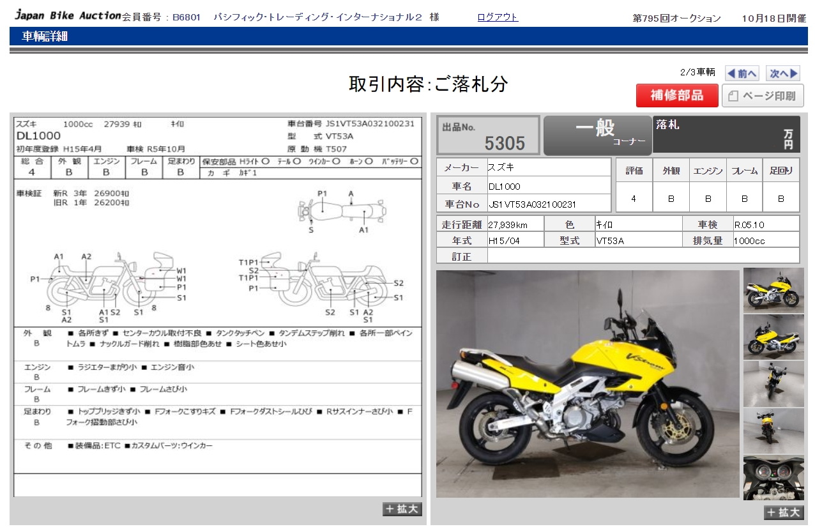Viewport: 815px width, 529px height.
Task: Enlarge the inspection sheet with its 拡大 button
Action: [x=402, y=509]
